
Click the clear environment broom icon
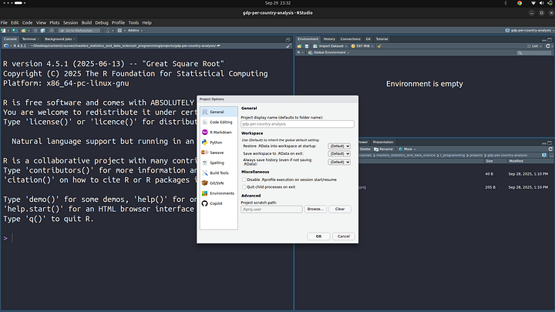pyautogui.click(x=379, y=46)
